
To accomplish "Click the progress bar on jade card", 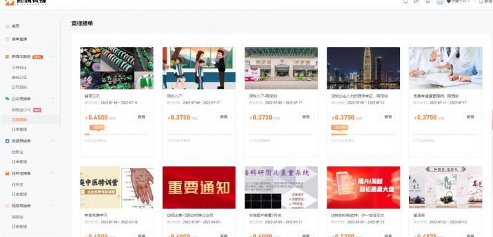I will (116, 135).
